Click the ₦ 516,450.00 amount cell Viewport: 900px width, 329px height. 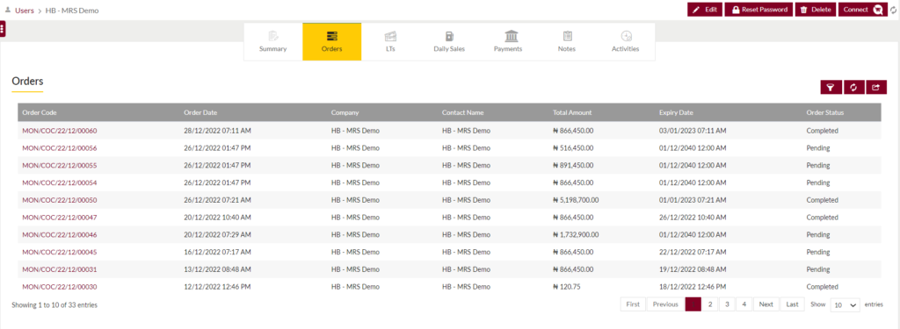pyautogui.click(x=573, y=148)
